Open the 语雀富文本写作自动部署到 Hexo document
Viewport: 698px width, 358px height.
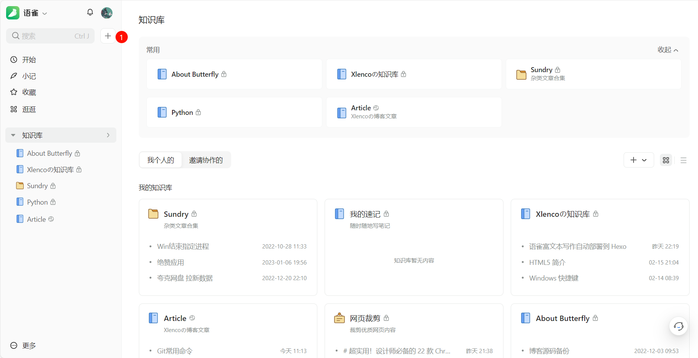(x=577, y=247)
